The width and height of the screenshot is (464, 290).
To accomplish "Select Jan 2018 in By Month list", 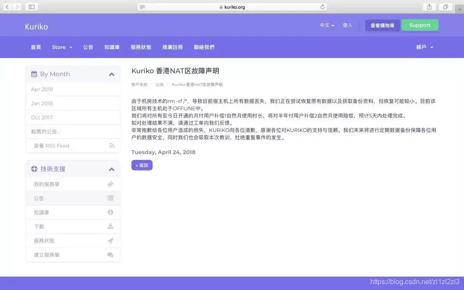I will click(73, 103).
